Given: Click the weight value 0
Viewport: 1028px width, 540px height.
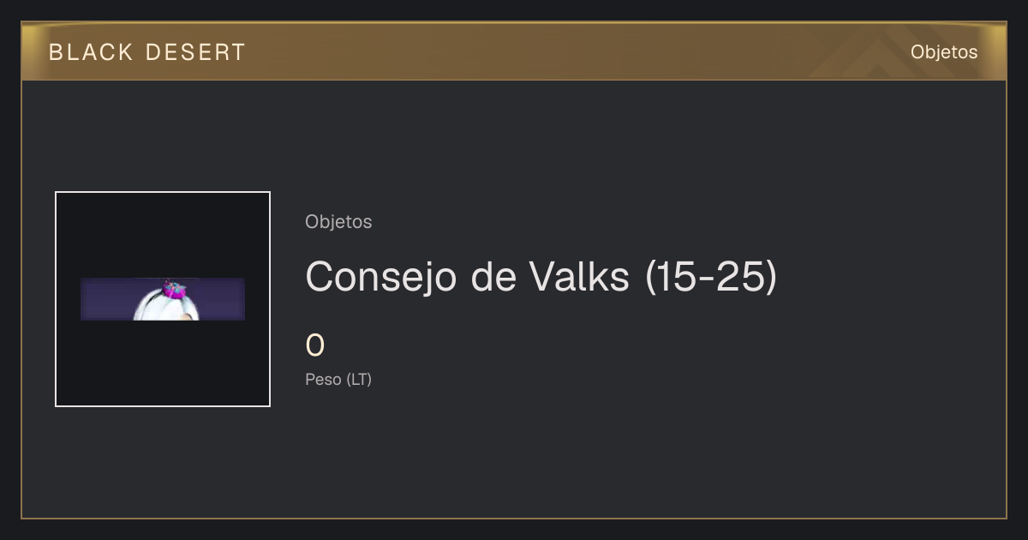Looking at the screenshot, I should (315, 345).
